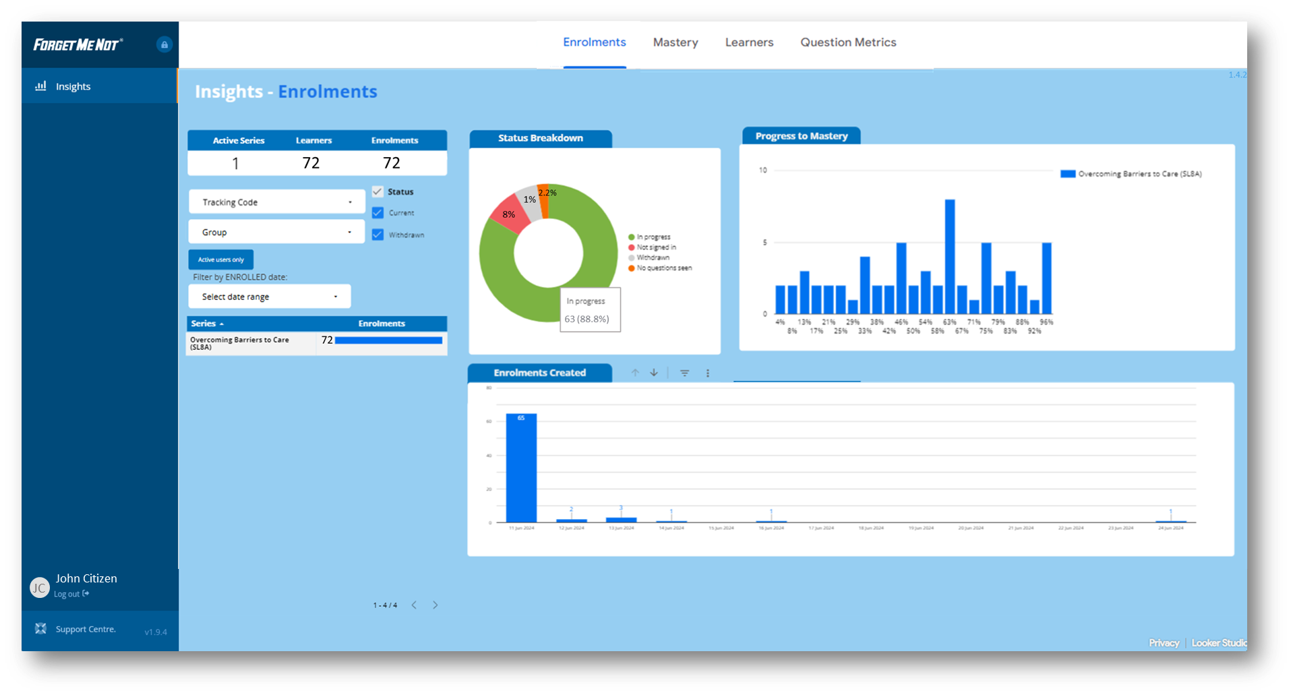The height and width of the screenshot is (695, 1291).
Task: Click the Insights bar chart icon
Action: point(41,86)
